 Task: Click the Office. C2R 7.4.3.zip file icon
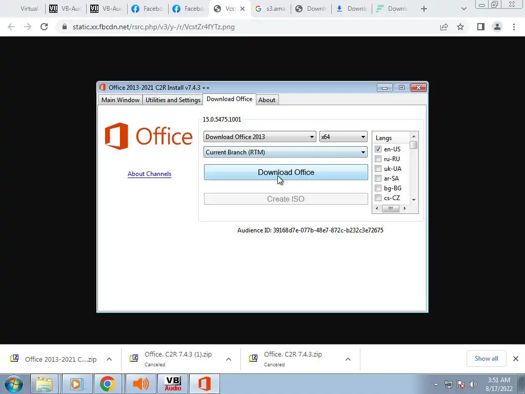pos(253,358)
